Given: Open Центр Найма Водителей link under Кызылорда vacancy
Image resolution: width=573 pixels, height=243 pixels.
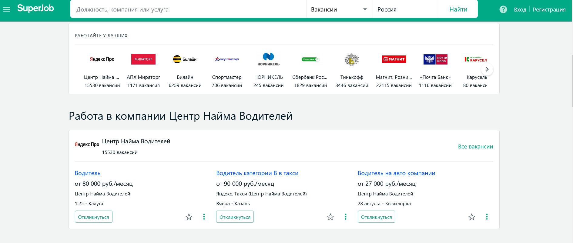Looking at the screenshot, I should [385, 194].
